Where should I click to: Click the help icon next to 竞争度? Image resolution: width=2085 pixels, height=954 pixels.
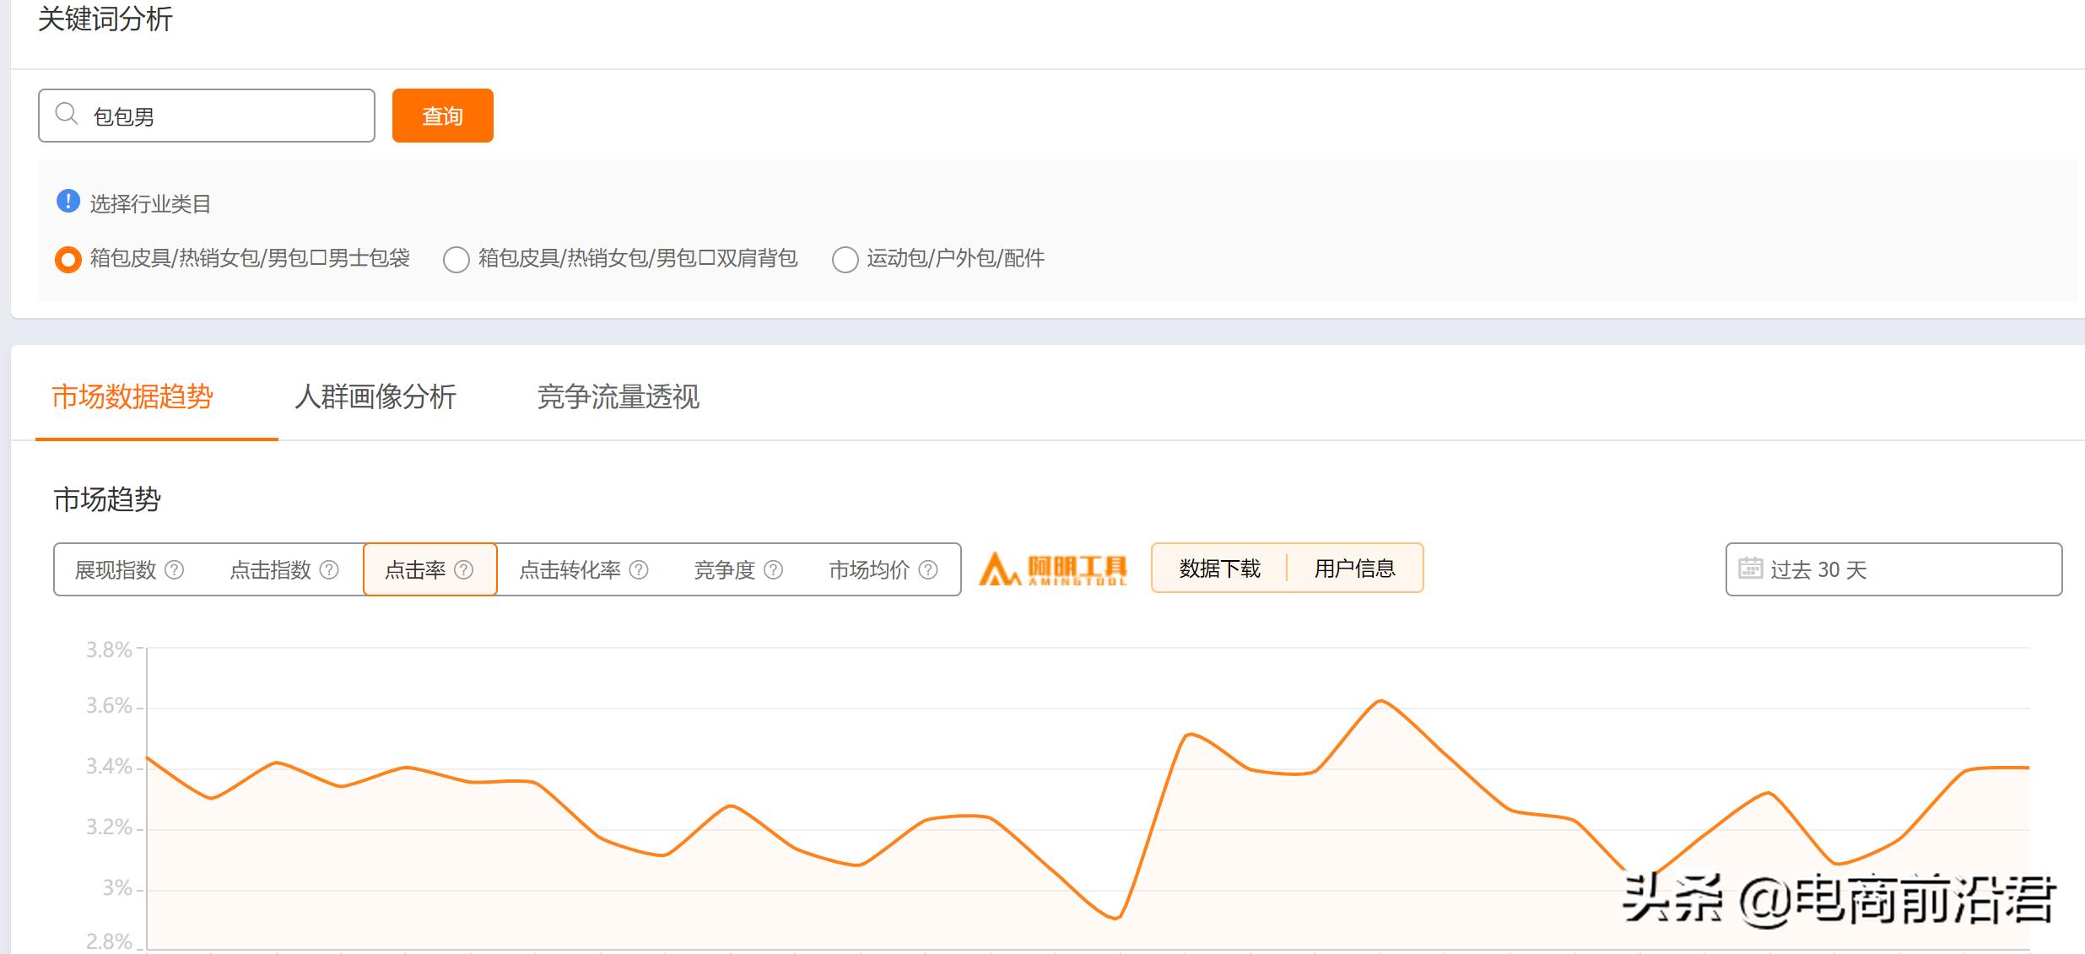pyautogui.click(x=772, y=569)
